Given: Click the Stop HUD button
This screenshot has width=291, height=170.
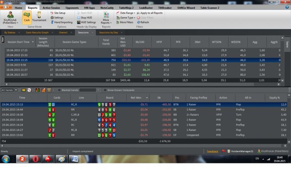Looking at the screenshot, I should pyautogui.click(x=85, y=17).
